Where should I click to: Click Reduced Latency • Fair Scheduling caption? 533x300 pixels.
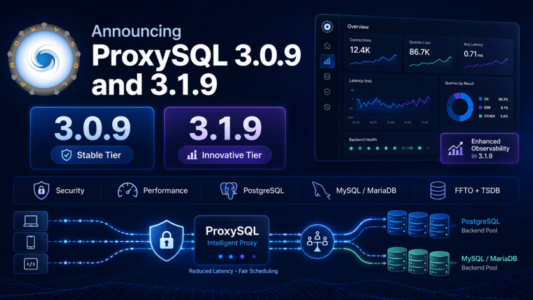(x=233, y=271)
